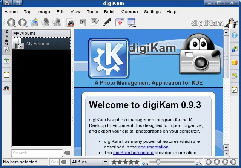The width and height of the screenshot is (241, 168).
Task: Open the Albums sidebar tab
Action: 6,41
